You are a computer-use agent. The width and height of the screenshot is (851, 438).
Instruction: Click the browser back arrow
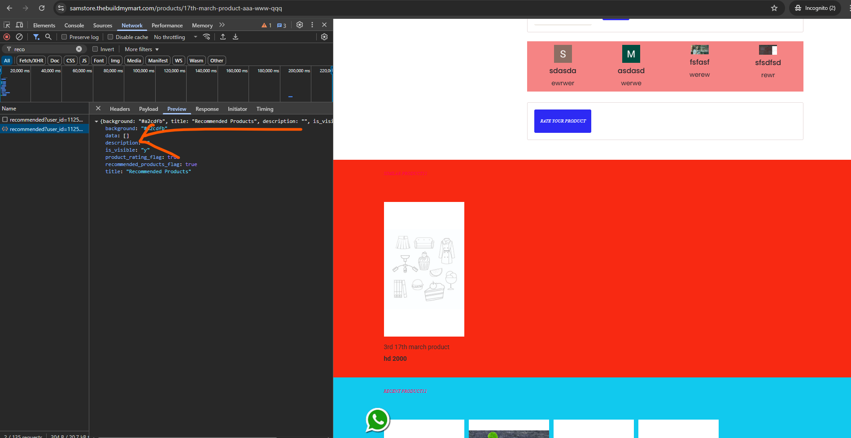(9, 8)
